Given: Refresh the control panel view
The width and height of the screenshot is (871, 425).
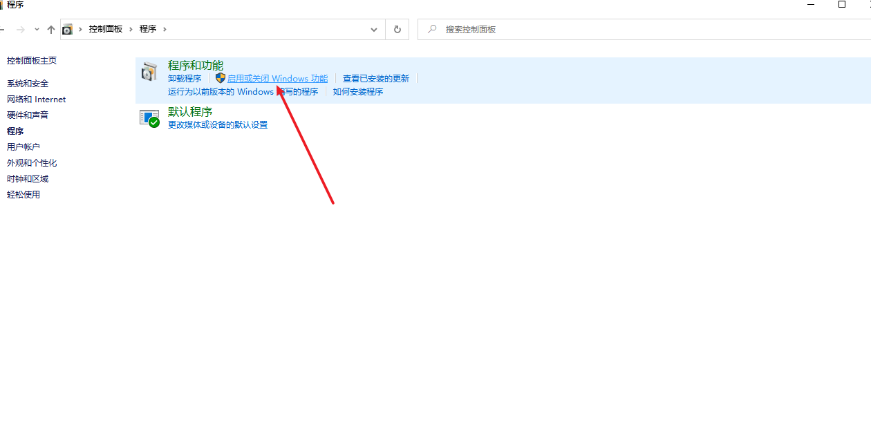Looking at the screenshot, I should 397,30.
